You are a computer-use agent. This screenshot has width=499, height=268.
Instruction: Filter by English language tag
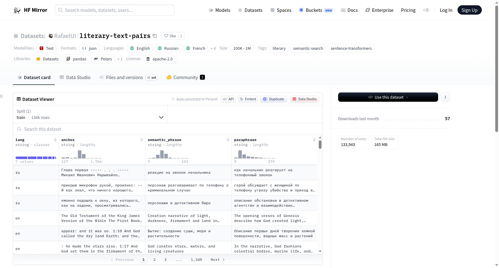(140, 48)
